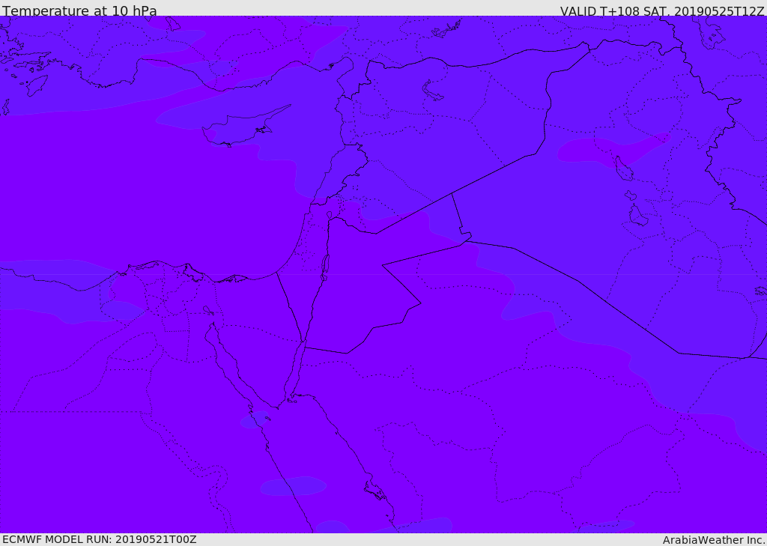
Task: Click the 'VALID T+108 SAT. 20190525T12Z' label
Action: [x=662, y=10]
